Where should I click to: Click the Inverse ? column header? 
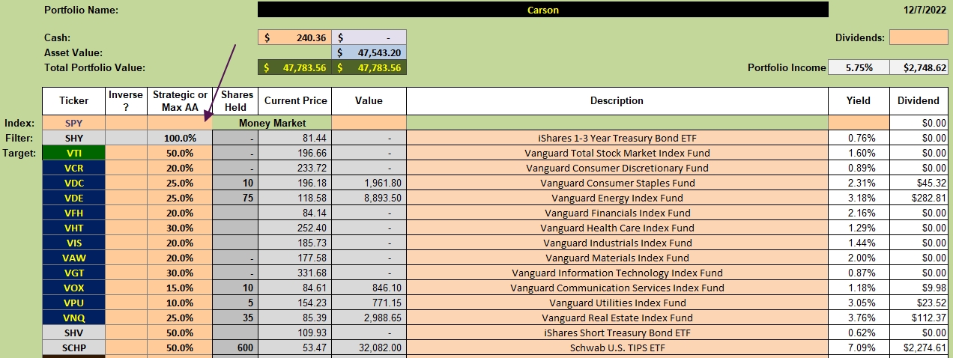(126, 100)
